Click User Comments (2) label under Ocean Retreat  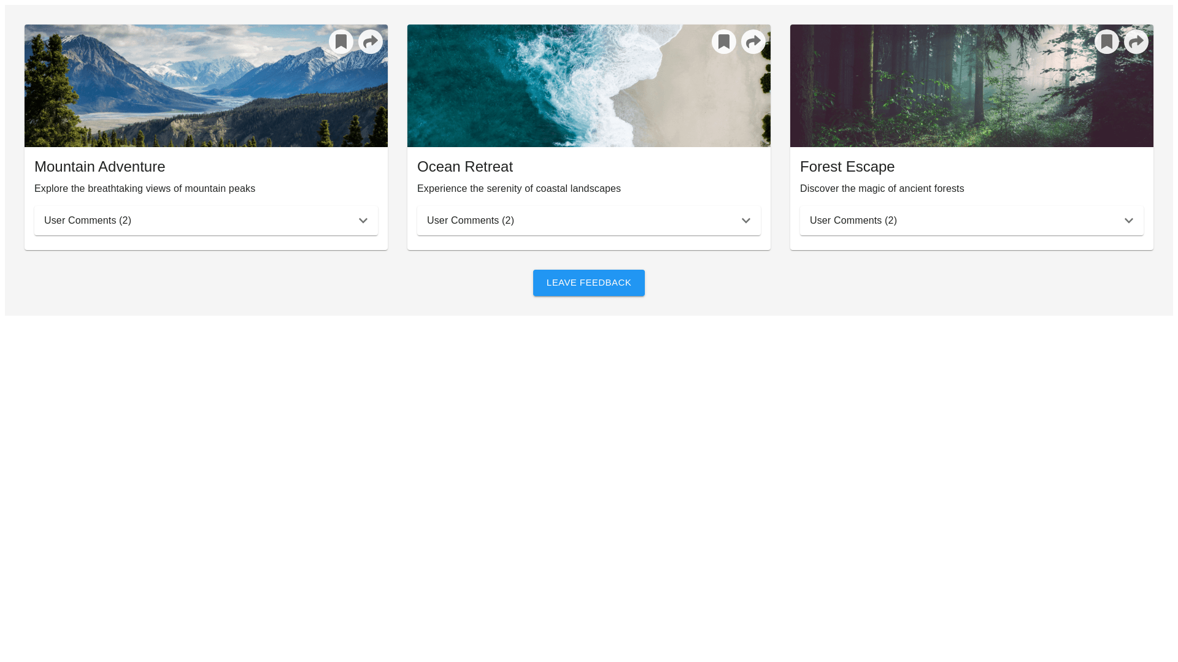pyautogui.click(x=471, y=221)
